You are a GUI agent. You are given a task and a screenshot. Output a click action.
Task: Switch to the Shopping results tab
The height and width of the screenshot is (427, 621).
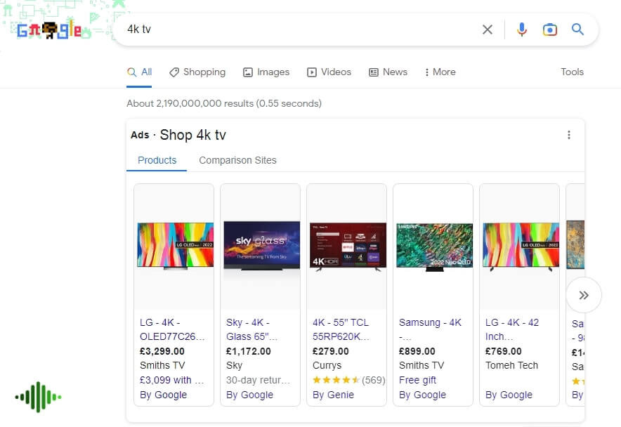[197, 72]
